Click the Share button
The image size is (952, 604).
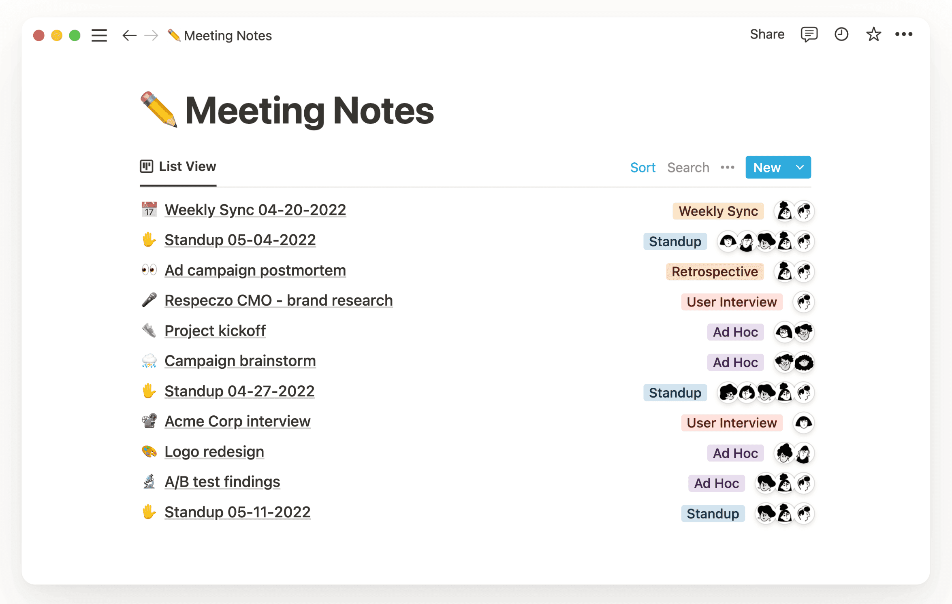766,34
